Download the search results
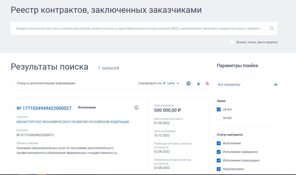Screen dimensions: 296x175 (x=198, y=83)
